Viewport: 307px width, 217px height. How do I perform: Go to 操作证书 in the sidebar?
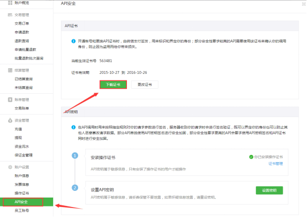coord(22,193)
